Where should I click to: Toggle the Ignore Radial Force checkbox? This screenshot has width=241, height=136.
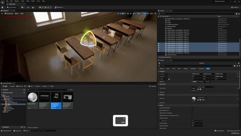(192, 111)
